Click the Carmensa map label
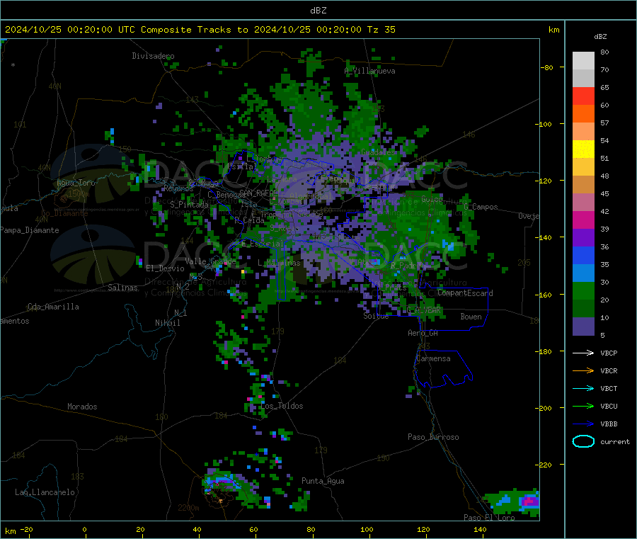This screenshot has height=539, width=637. click(433, 358)
